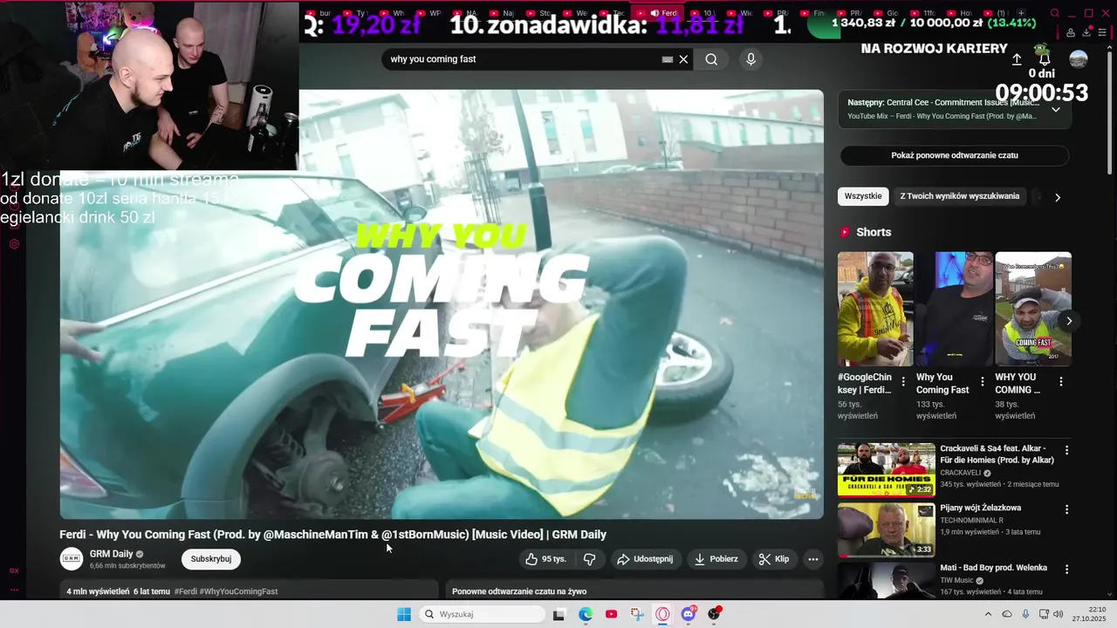
Task: Like the video with thumbs up 95 tys.
Action: point(546,559)
